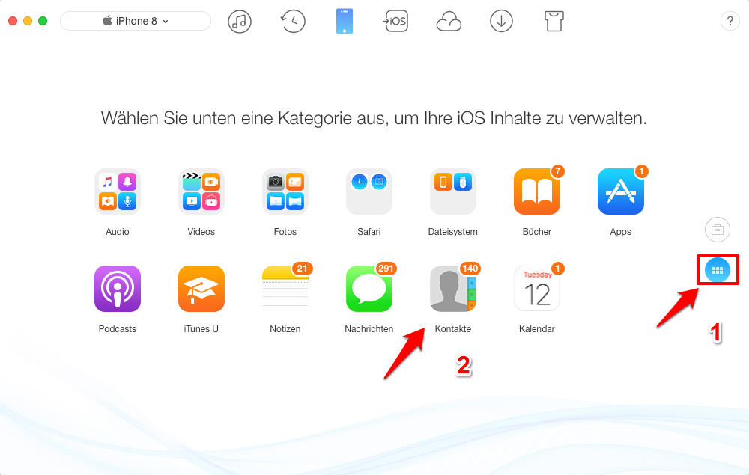Open the Dateisystem category
749x475 pixels.
pos(453,191)
